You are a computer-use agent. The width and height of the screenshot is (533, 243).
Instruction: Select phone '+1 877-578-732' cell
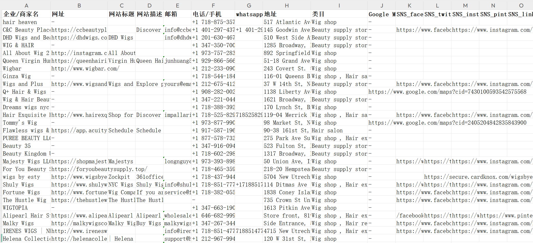213,138
